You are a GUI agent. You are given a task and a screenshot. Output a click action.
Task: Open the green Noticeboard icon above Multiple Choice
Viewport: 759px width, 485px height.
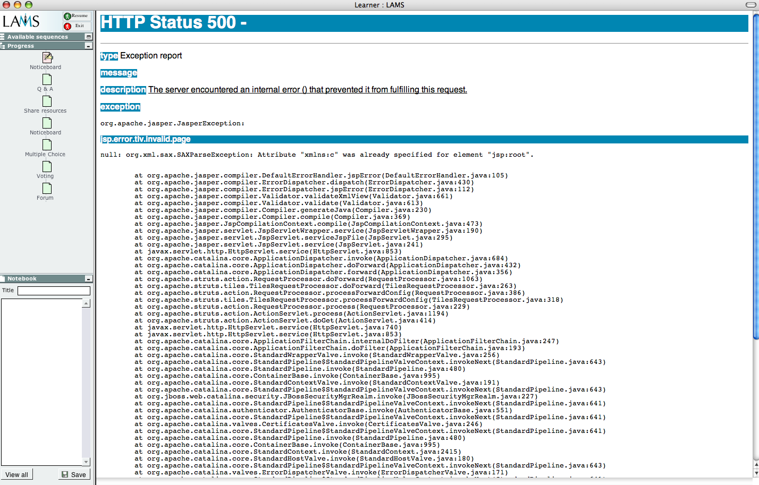47,123
